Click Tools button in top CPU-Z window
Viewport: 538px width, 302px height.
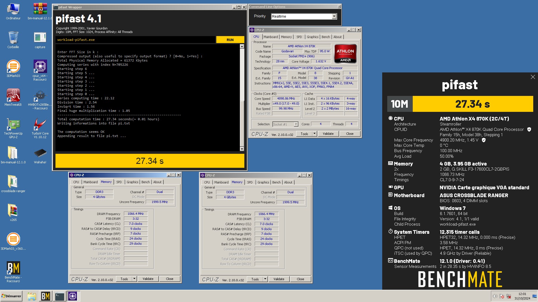point(304,134)
